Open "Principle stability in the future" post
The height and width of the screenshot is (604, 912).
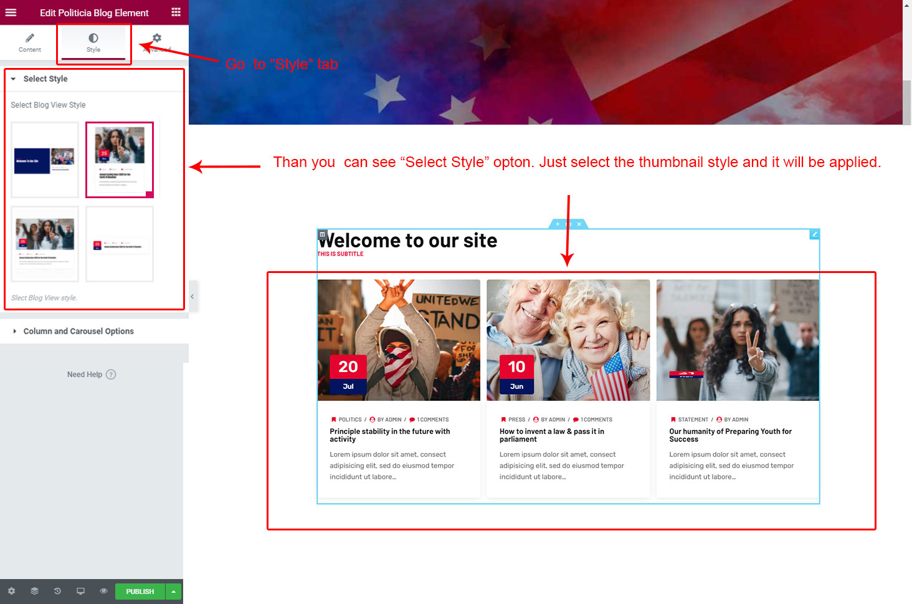pos(389,435)
